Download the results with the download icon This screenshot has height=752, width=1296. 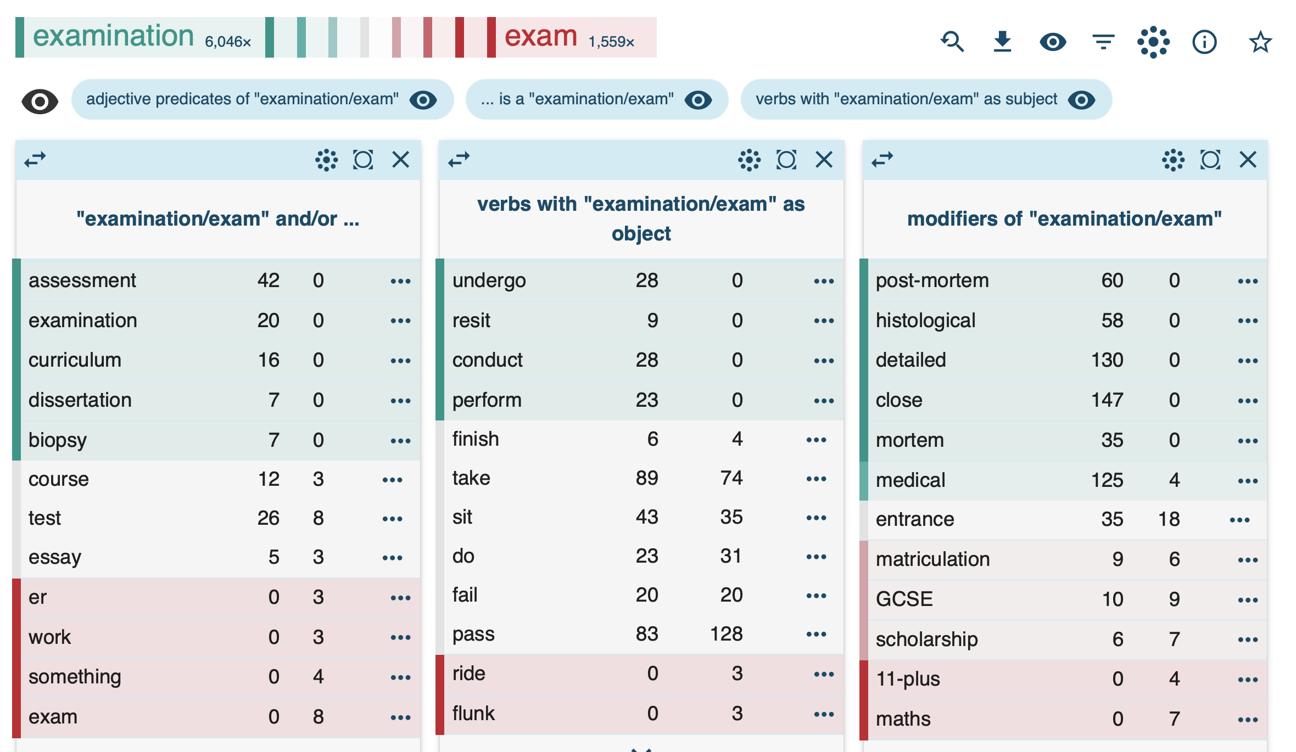[1002, 42]
